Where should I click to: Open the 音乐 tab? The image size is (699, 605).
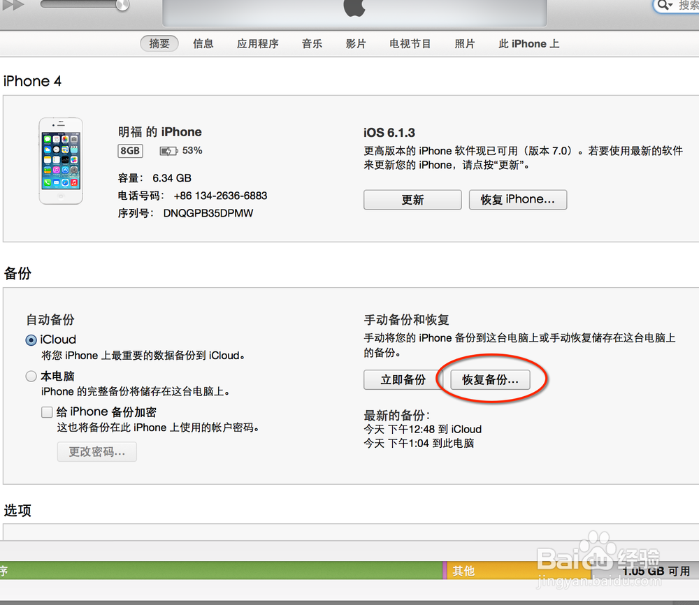[x=312, y=43]
